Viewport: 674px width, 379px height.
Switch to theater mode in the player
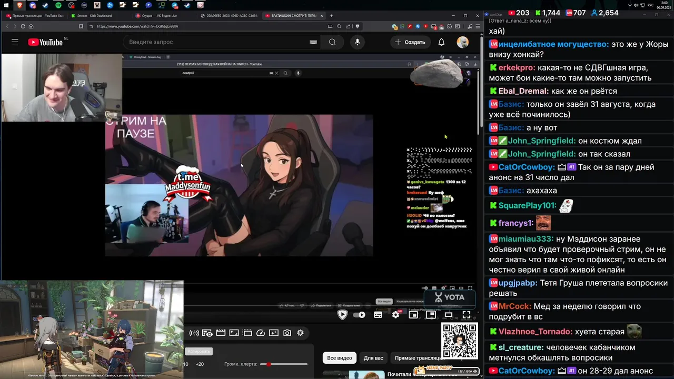pyautogui.click(x=449, y=315)
